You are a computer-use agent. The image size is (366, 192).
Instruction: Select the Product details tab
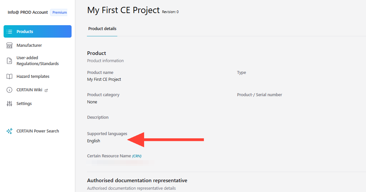click(102, 29)
